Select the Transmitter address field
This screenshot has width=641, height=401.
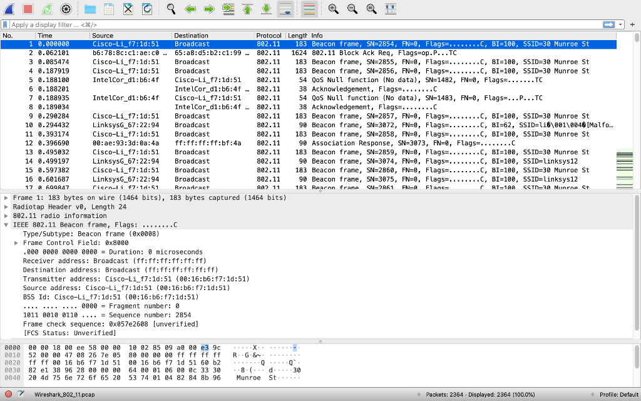136,279
